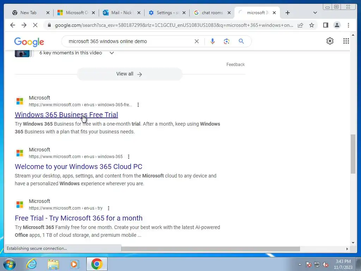This screenshot has height=271, width=361.
Task: Click the URL address bar
Action: [174, 25]
